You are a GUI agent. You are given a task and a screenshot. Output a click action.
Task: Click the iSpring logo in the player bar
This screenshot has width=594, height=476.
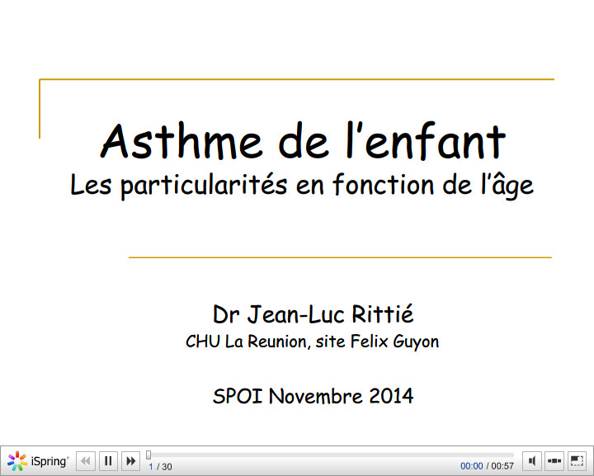pyautogui.click(x=38, y=461)
